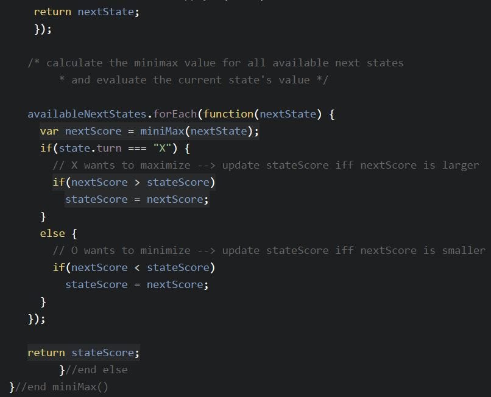Screen dimensions: 491x397
Task: Click the 'O wants to minimize' comment
Action: 269,250
